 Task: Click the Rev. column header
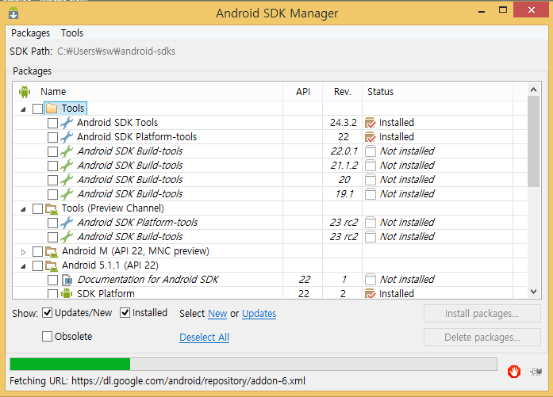[x=343, y=92]
